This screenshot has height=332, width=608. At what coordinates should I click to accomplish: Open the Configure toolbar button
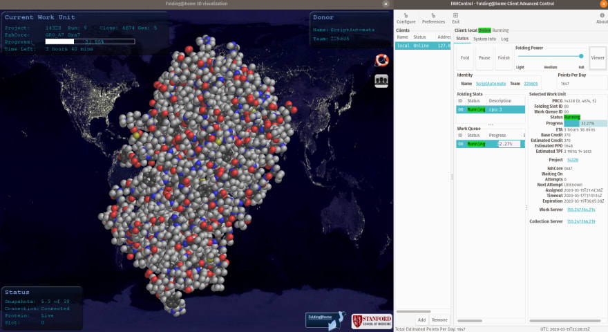(406, 19)
